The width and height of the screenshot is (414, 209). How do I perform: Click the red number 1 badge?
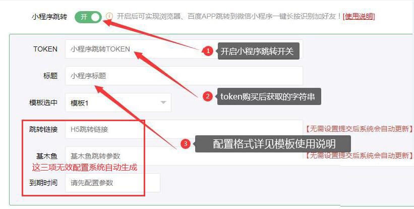[208, 51]
